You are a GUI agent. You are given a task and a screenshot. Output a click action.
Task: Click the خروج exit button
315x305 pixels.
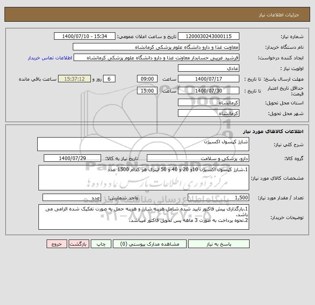click(x=56, y=244)
